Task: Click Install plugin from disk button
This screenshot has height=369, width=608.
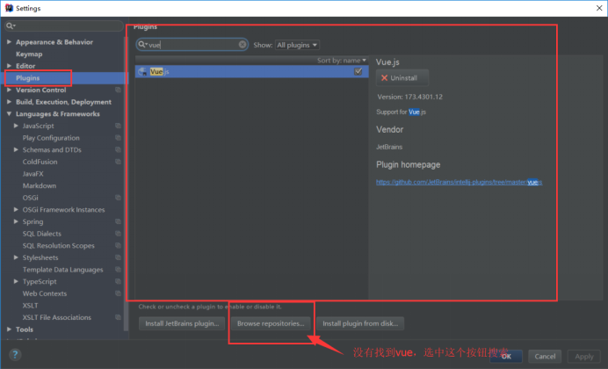Action: (x=360, y=323)
